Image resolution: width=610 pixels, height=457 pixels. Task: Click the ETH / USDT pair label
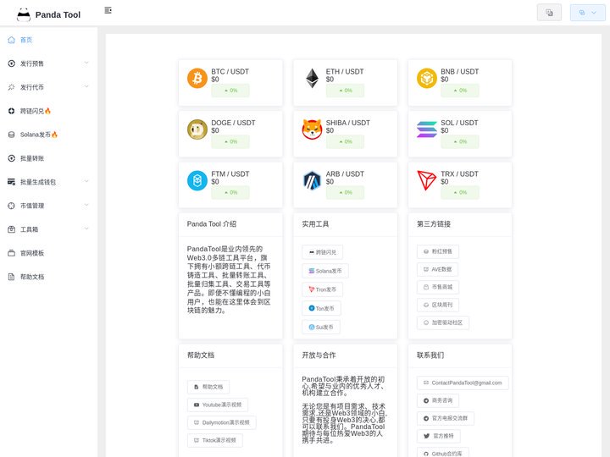pos(345,71)
